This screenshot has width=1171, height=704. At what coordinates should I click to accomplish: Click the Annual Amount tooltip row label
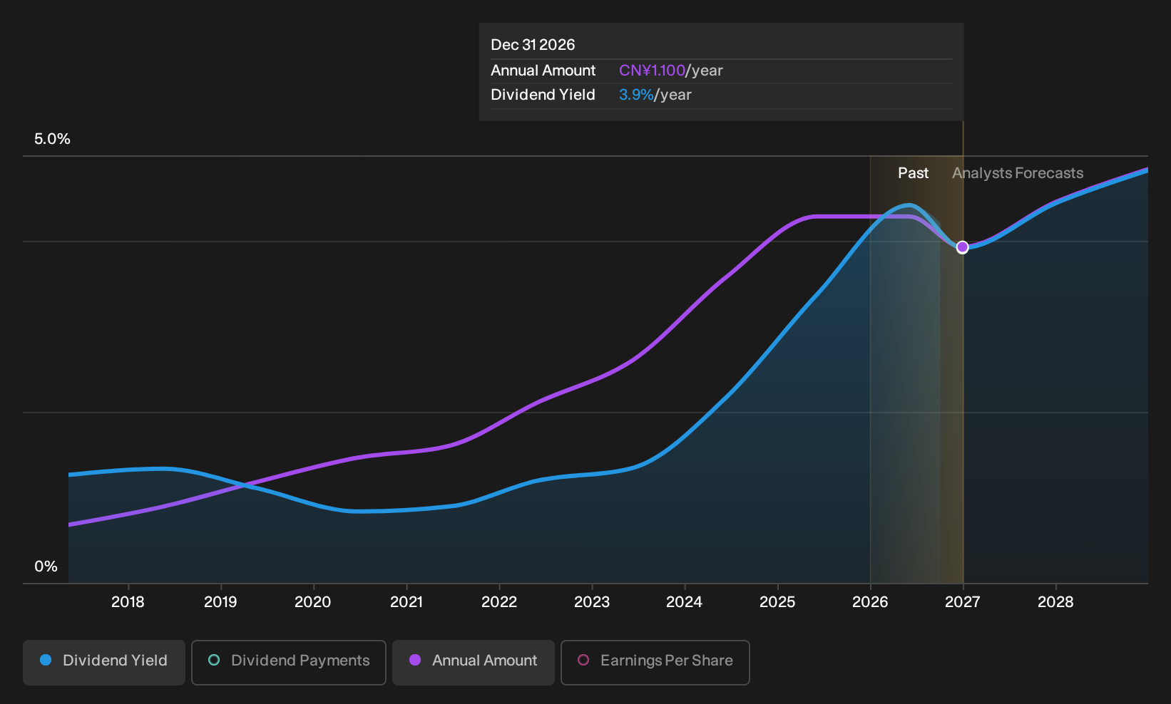(543, 71)
